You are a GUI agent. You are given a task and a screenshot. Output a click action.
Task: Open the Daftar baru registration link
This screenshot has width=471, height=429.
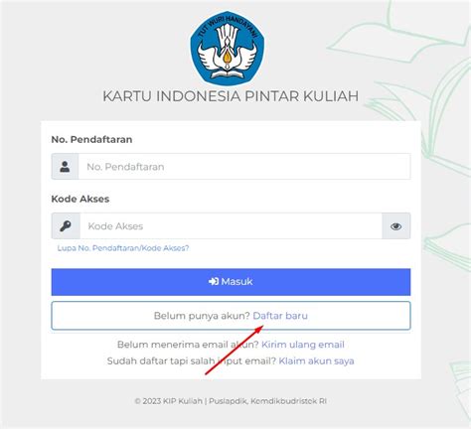click(x=280, y=316)
